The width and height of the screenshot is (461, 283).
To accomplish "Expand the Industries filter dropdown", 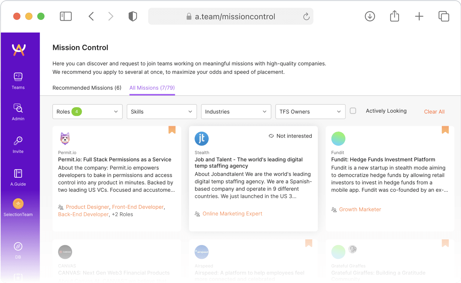I will click(x=236, y=112).
